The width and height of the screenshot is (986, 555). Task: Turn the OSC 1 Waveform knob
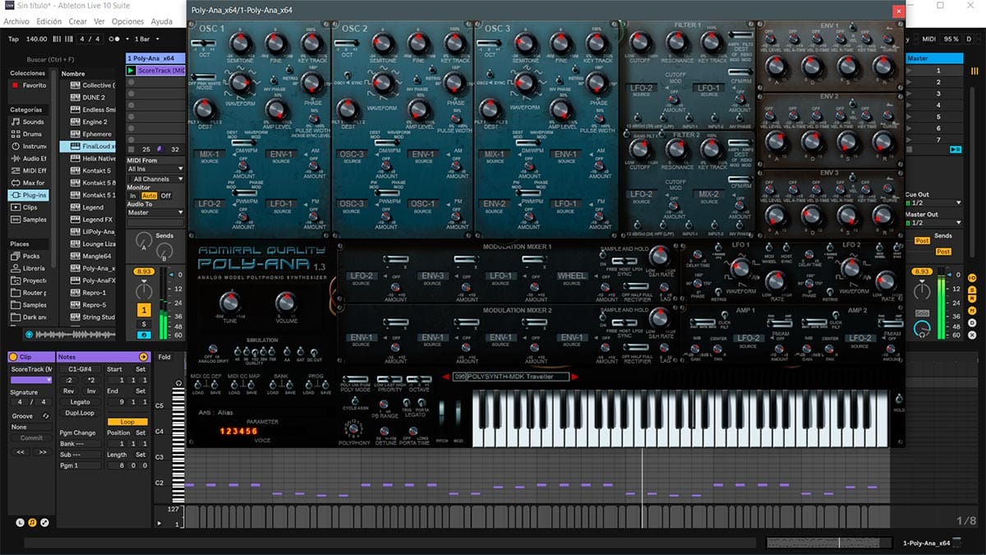click(241, 83)
